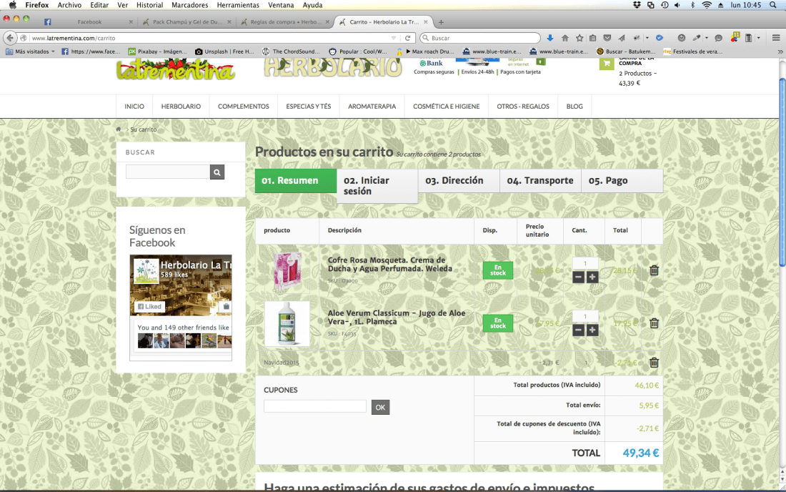Show more bookmarks with the chevron
Screen dimensions: 786x492
click(780, 51)
